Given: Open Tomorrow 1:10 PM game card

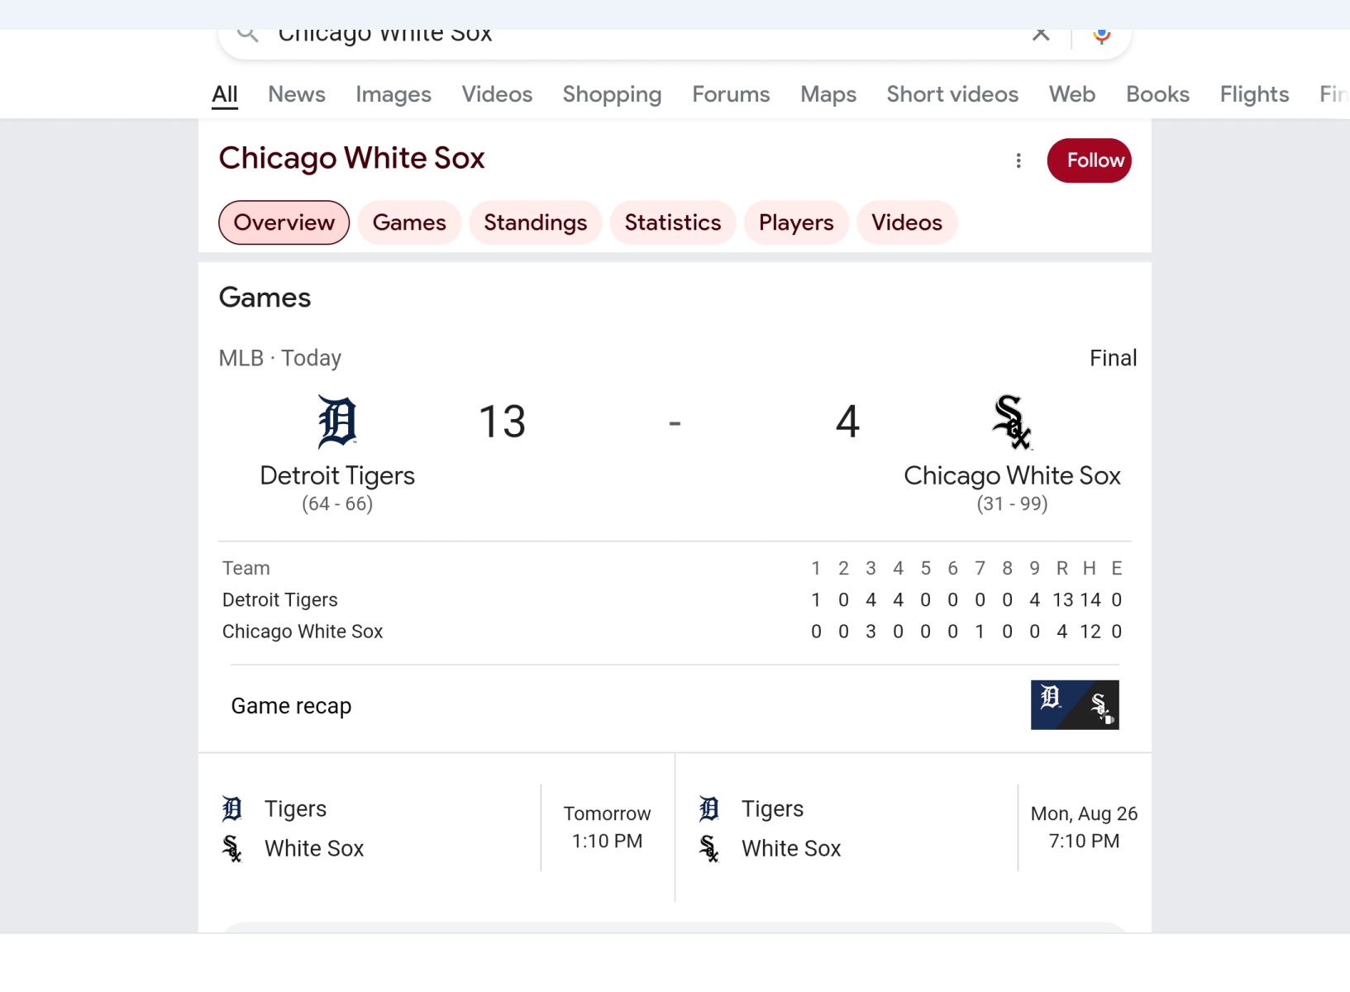Looking at the screenshot, I should click(x=436, y=827).
